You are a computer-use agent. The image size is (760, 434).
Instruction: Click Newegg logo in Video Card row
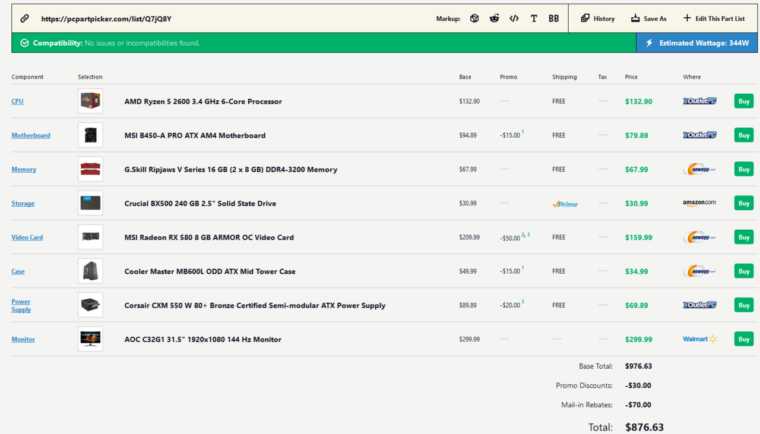pos(699,237)
